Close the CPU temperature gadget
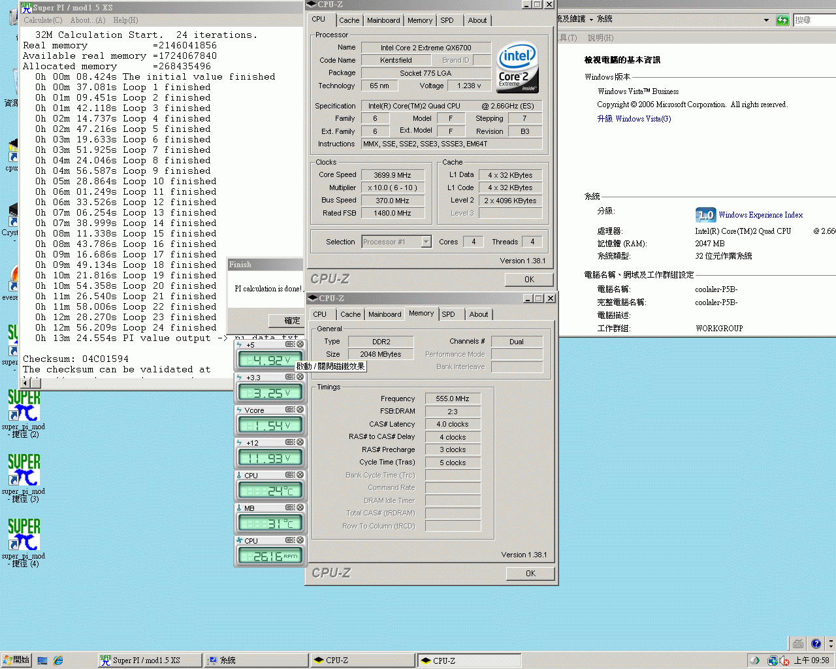 tap(300, 475)
